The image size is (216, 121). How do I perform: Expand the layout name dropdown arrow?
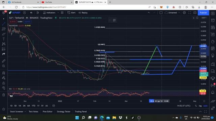[179, 13]
